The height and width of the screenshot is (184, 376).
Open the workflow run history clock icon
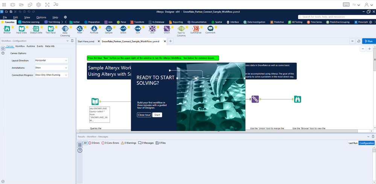coord(359,41)
